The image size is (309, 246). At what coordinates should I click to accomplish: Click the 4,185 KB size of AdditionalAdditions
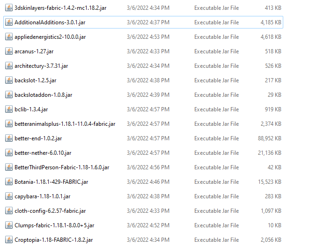(x=271, y=22)
